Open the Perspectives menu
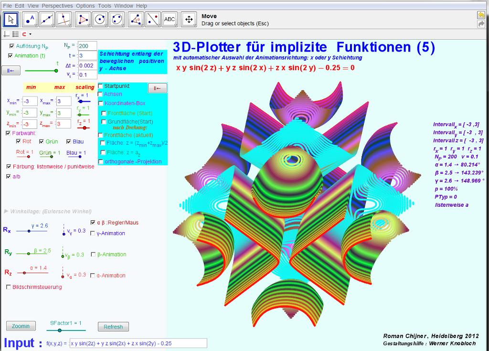 pyautogui.click(x=57, y=6)
